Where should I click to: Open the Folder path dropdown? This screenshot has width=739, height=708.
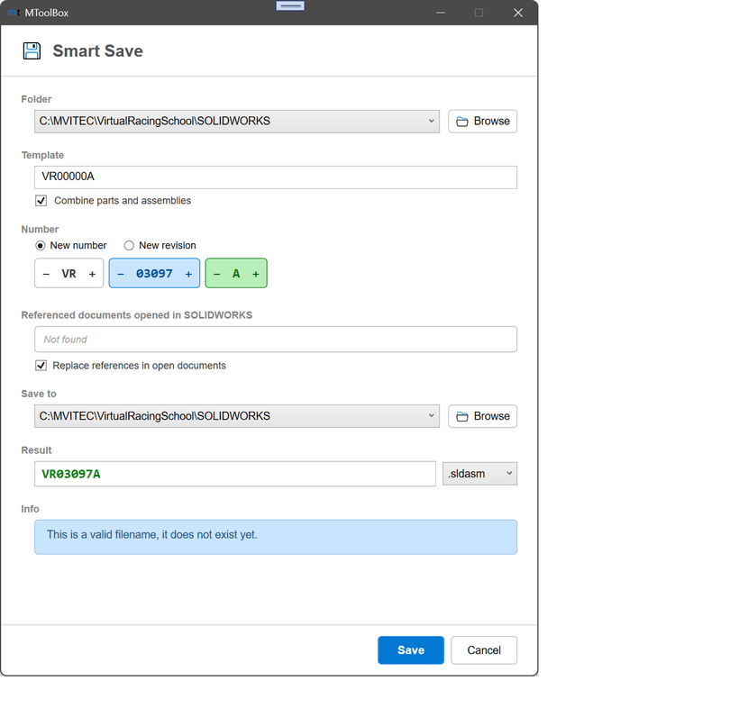point(430,121)
